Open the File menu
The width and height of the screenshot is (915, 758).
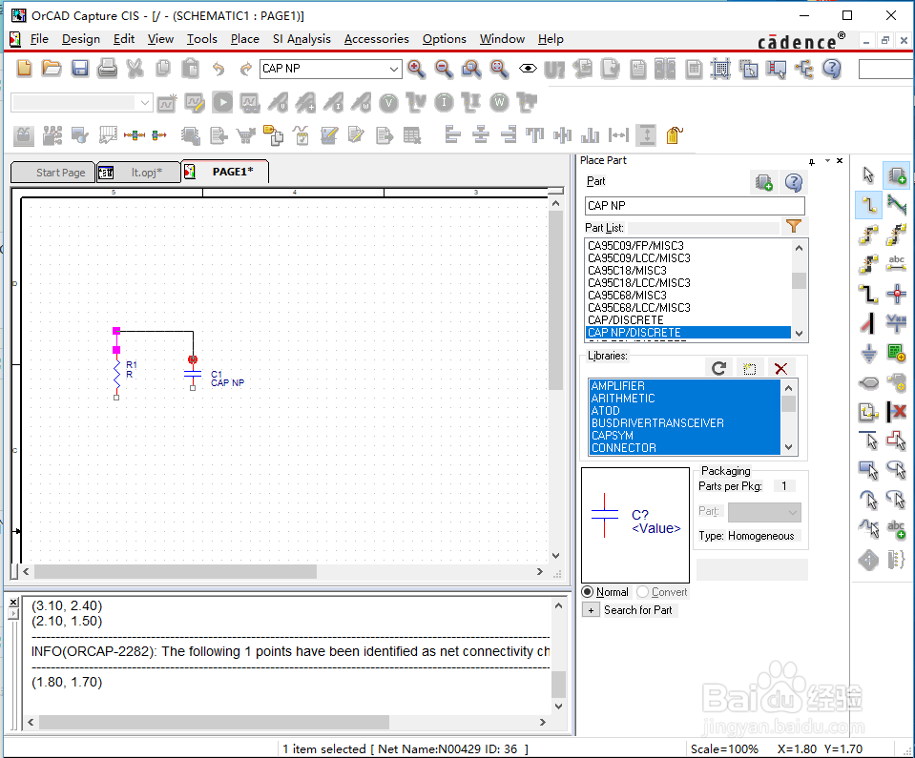tap(39, 39)
